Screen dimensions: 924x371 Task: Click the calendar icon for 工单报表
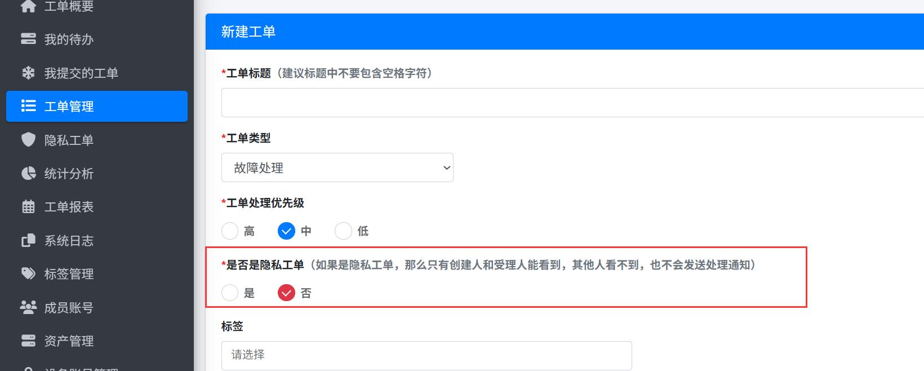click(x=28, y=207)
